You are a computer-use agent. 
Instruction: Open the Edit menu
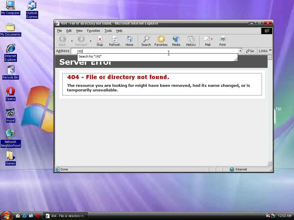pos(69,31)
